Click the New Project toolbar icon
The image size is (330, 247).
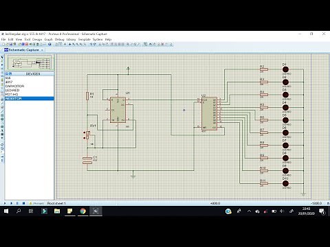click(3, 44)
